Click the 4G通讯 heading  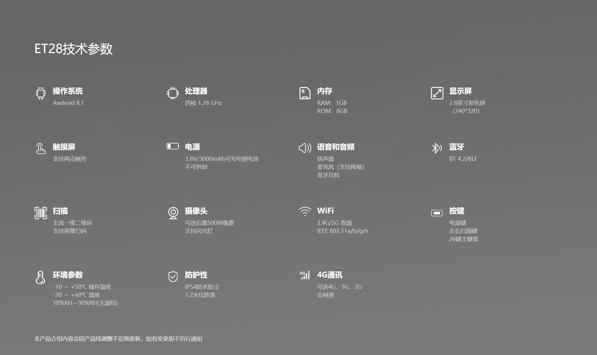coord(330,275)
